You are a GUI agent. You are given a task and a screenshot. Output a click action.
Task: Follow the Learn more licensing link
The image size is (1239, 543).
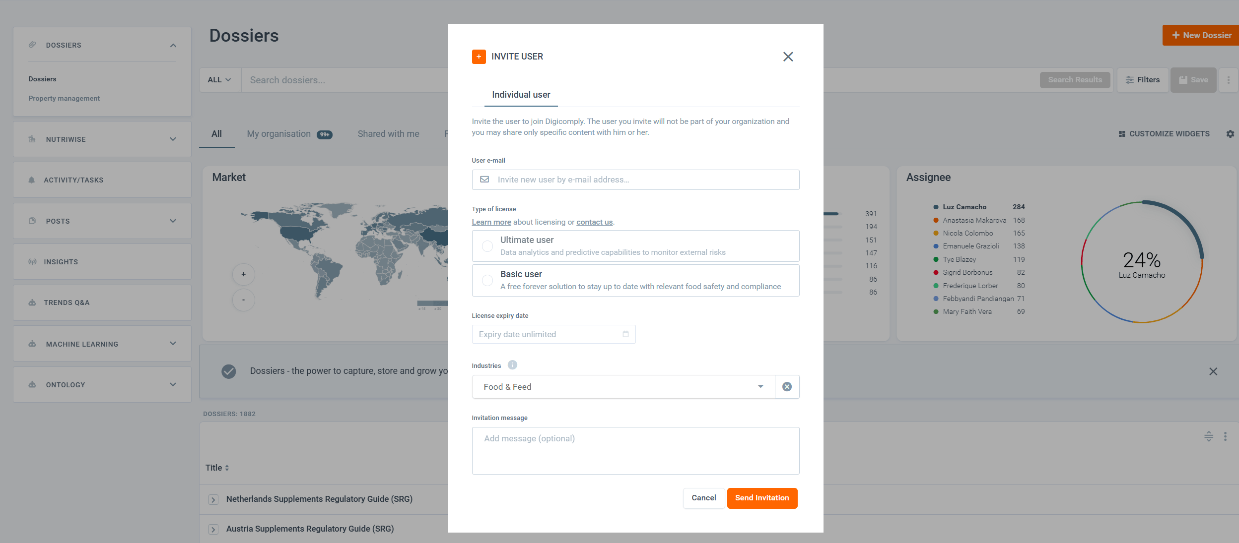tap(491, 222)
